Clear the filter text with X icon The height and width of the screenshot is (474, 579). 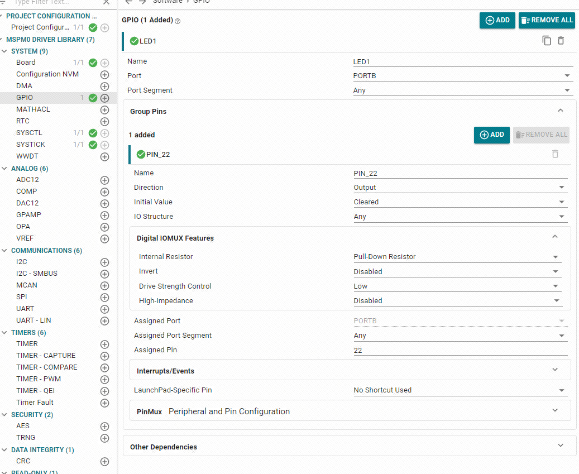coord(106,2)
